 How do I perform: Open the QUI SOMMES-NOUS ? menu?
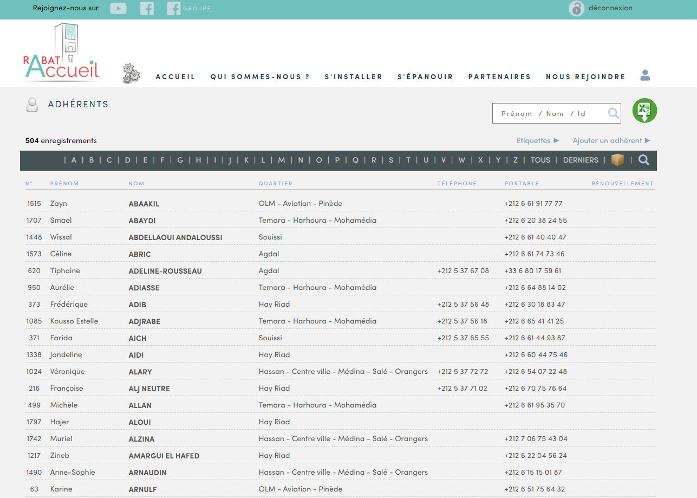click(x=260, y=77)
